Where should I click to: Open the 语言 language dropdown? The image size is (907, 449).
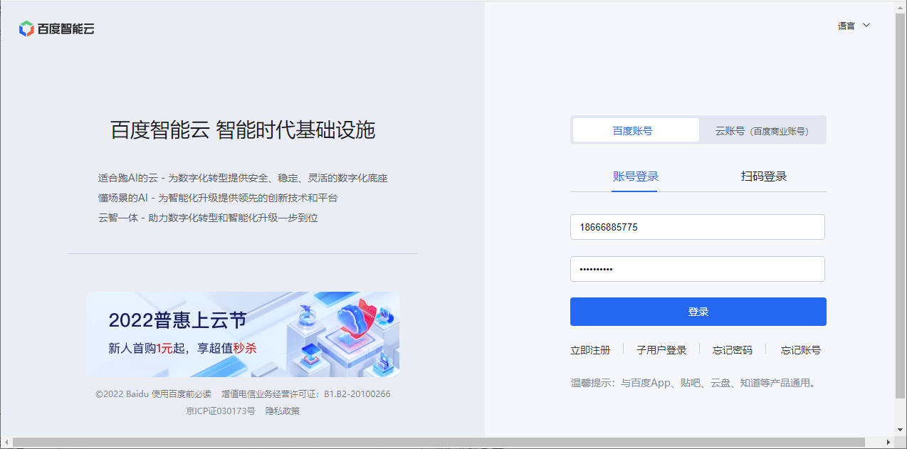click(x=854, y=26)
